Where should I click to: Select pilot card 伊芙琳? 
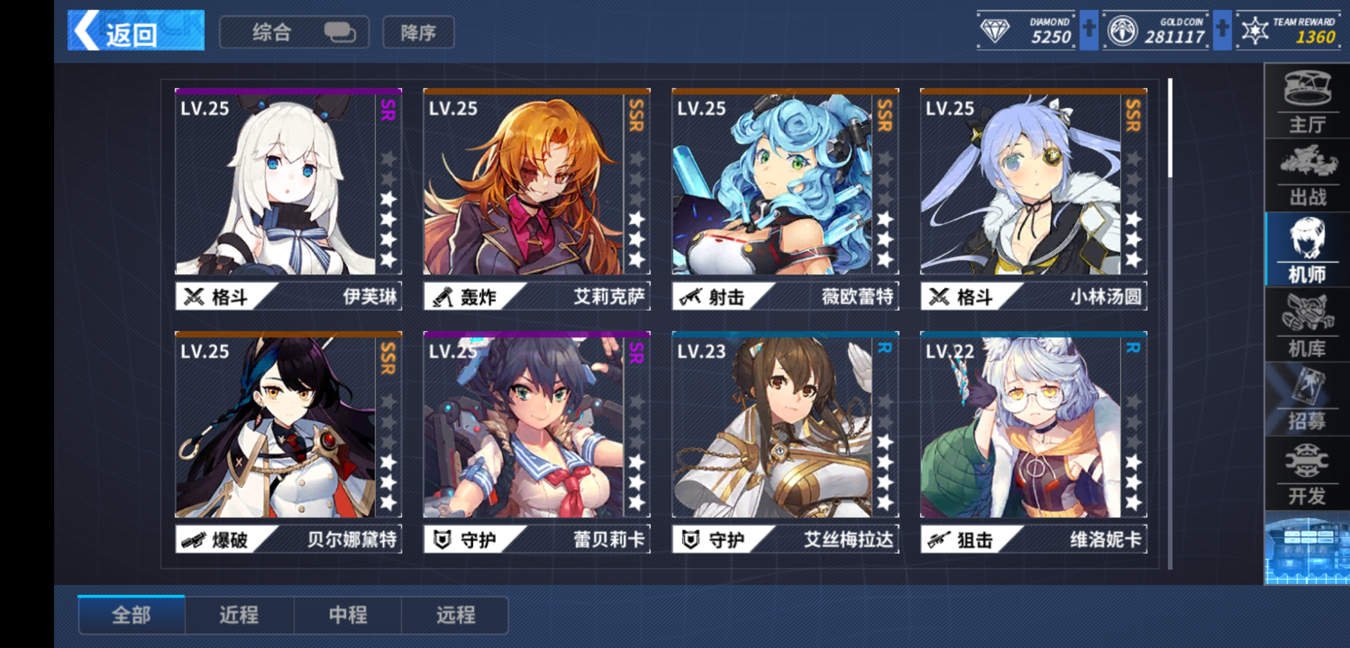288,199
